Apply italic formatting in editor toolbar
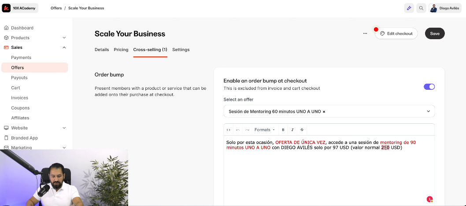 coord(292,130)
